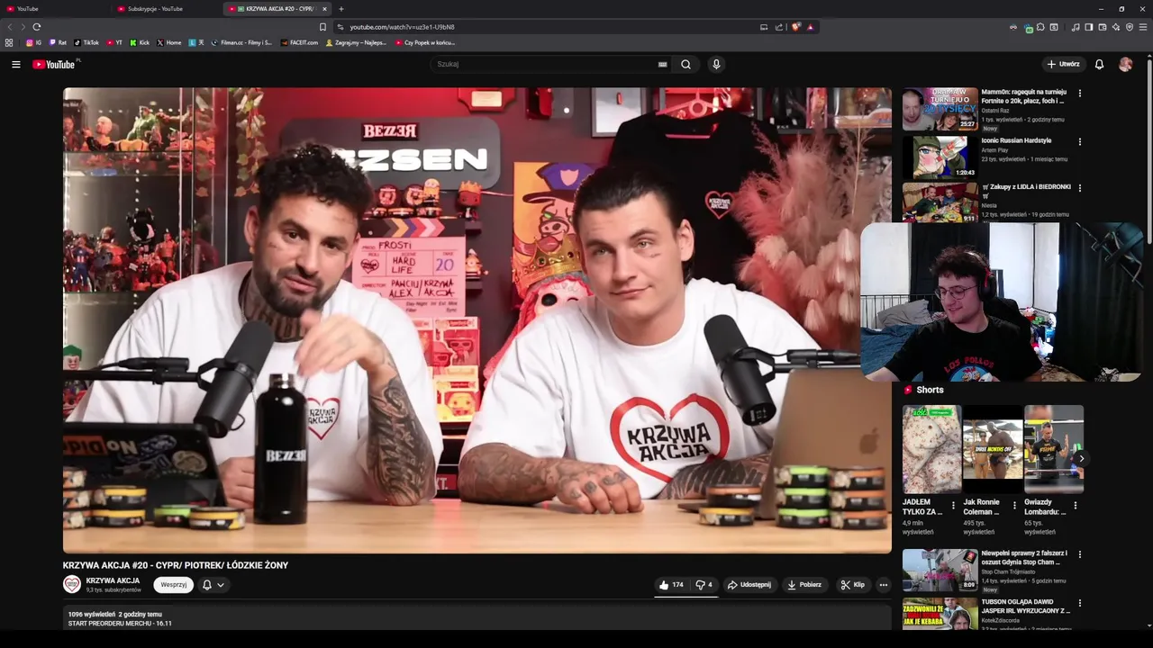Open the TikTok bookmark
The height and width of the screenshot is (648, 1153).
(86, 42)
